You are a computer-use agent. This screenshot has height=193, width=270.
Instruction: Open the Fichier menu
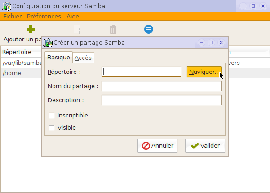tap(13, 17)
